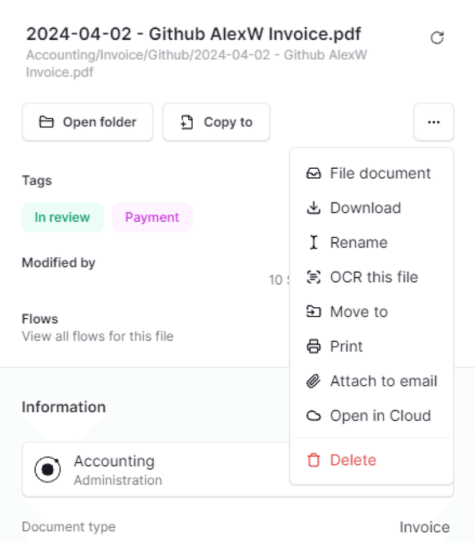Collapse the three-dot more options menu
Screen dimensions: 475x542
click(x=434, y=122)
